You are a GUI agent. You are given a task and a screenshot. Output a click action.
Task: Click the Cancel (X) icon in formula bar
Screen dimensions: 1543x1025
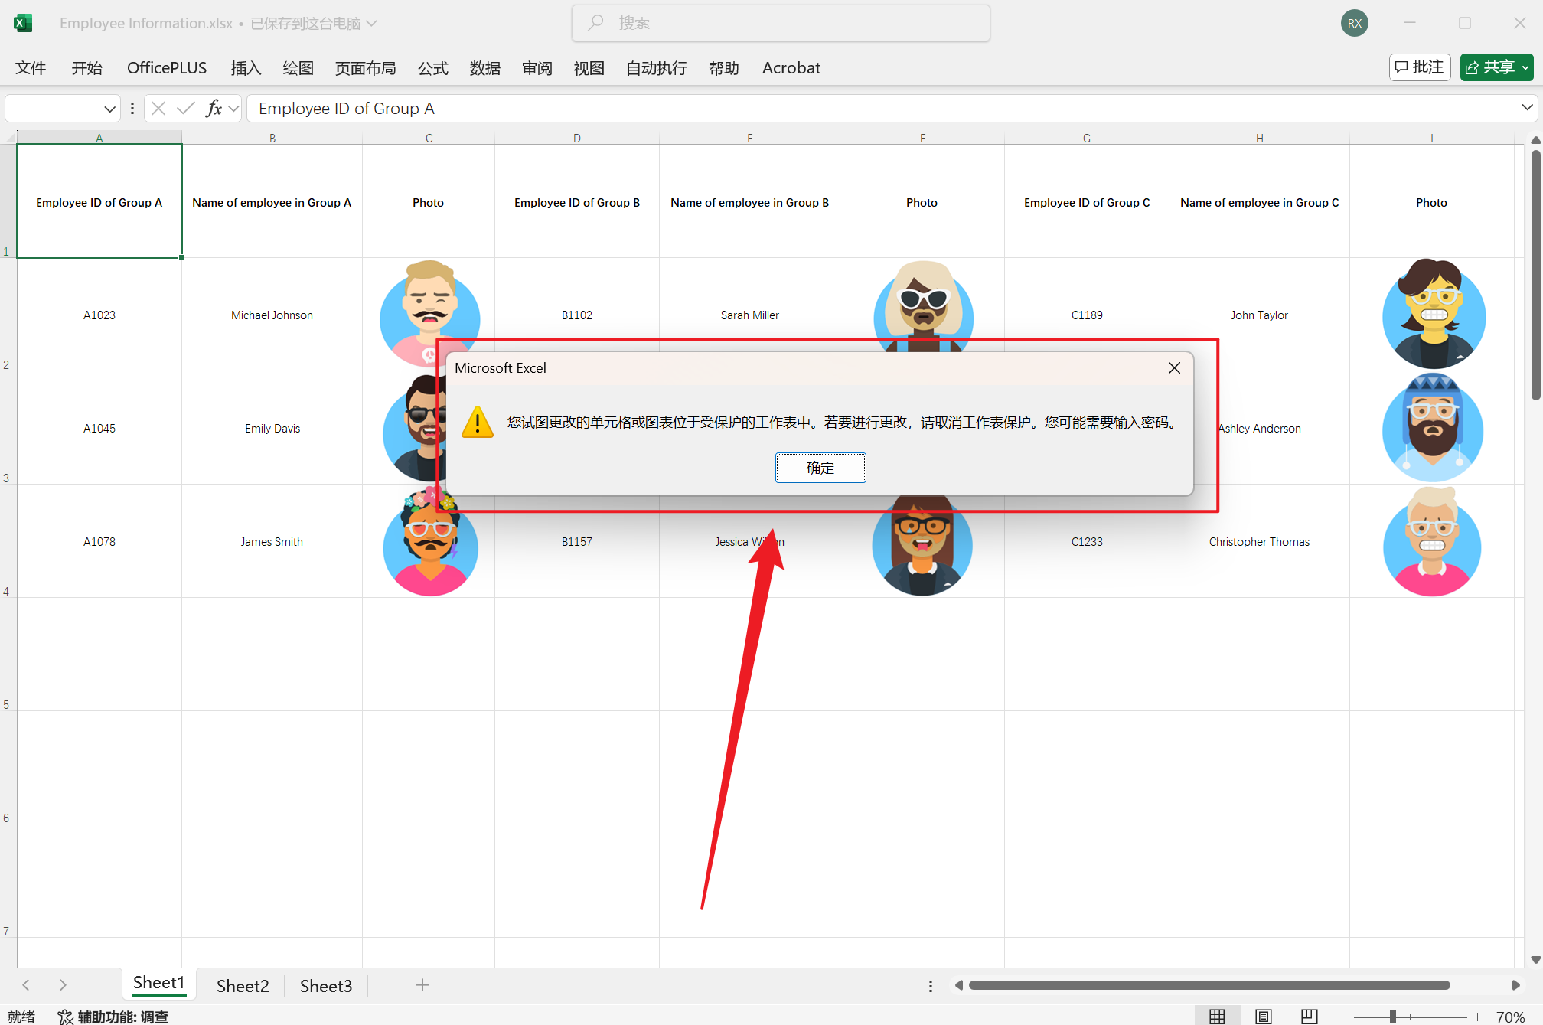pos(158,108)
